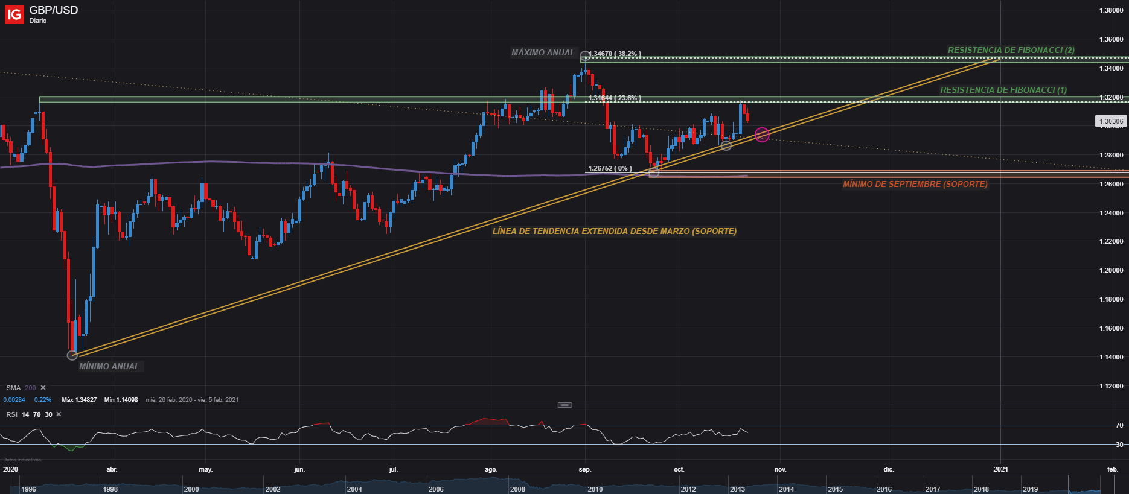Click the 2000 mark in the navigator
This screenshot has width=1129, height=494.
pyautogui.click(x=191, y=489)
